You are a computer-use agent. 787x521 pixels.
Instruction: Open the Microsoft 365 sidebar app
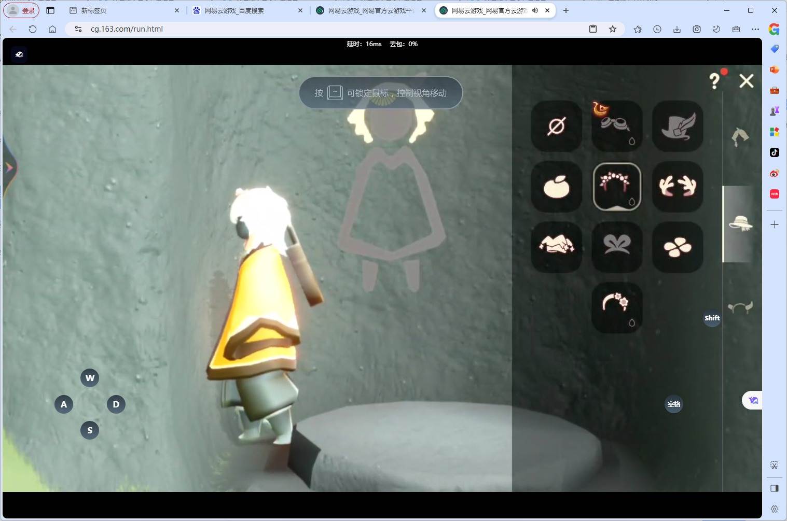[x=775, y=132]
